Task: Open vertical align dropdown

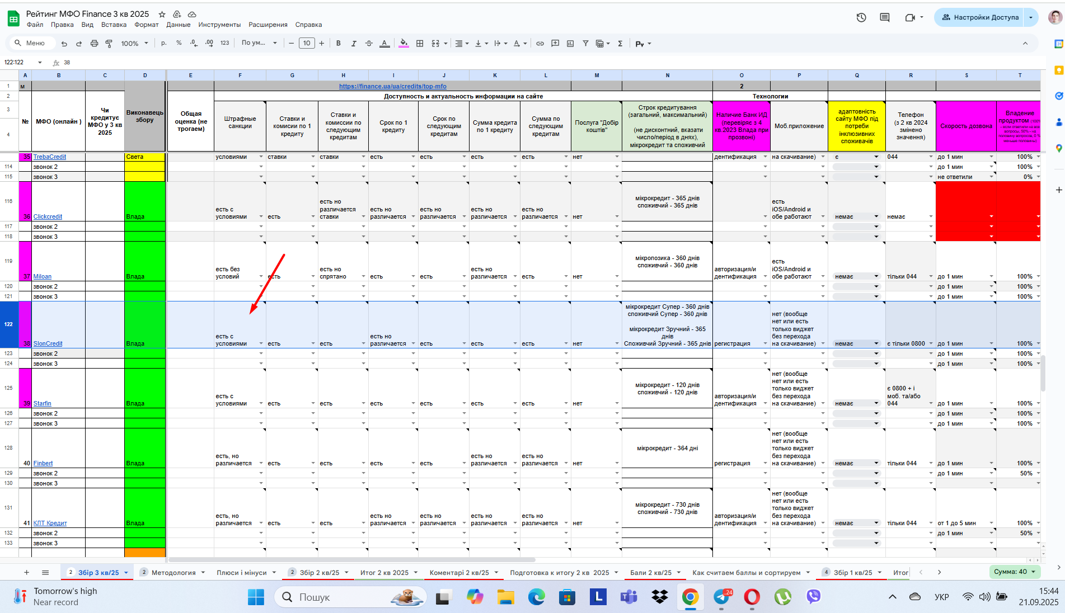Action: coord(481,43)
